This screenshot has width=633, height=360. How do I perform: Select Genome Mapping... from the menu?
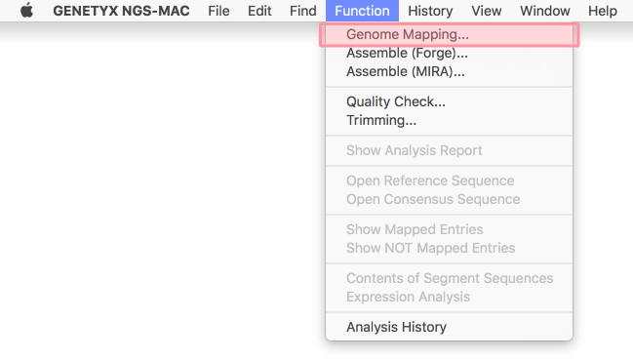(449, 35)
